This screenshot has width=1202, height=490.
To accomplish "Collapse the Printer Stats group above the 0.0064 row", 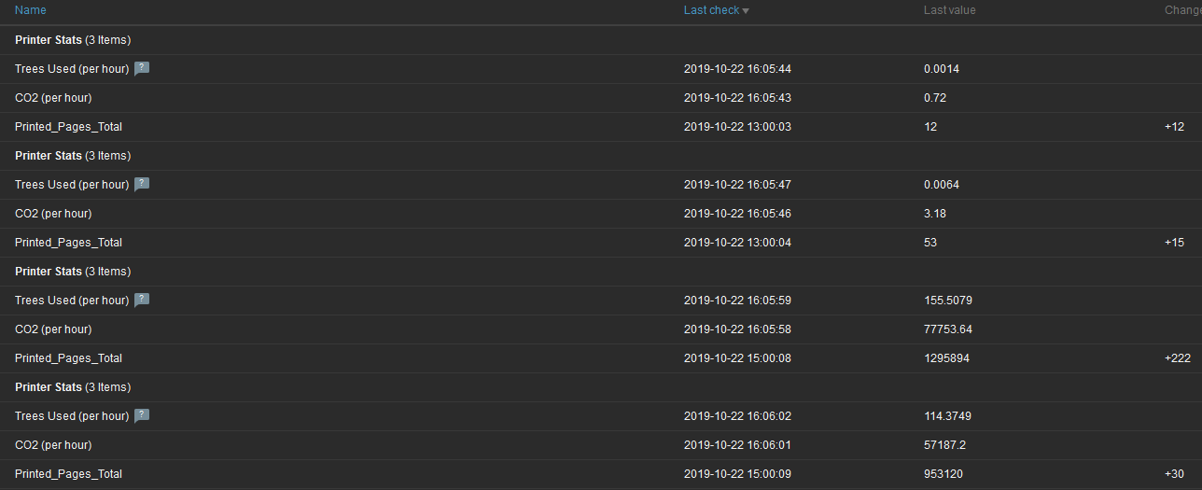I will click(47, 156).
